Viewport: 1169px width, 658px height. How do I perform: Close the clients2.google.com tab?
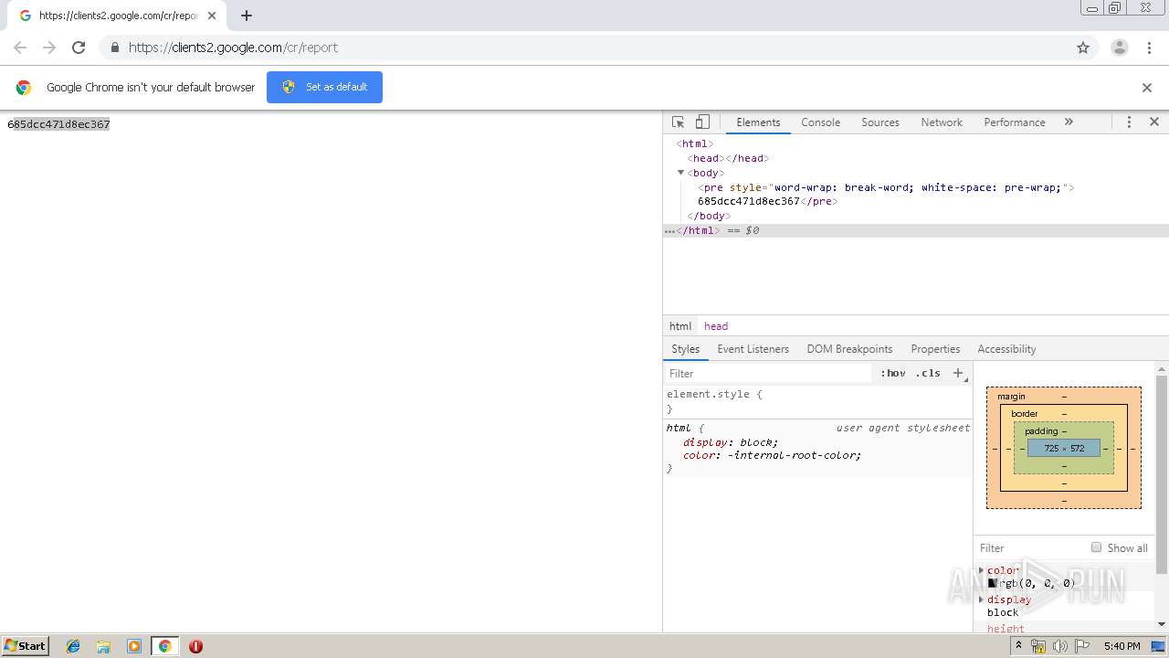click(x=212, y=16)
